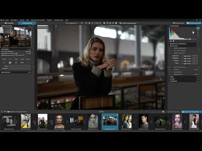Toggle shadow clipping warning icon below histogram

(171, 41)
